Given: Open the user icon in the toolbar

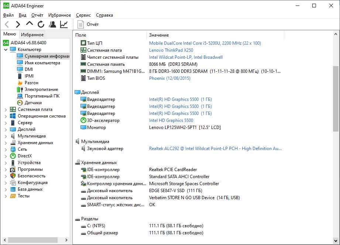Looking at the screenshot, I should [x=52, y=24].
